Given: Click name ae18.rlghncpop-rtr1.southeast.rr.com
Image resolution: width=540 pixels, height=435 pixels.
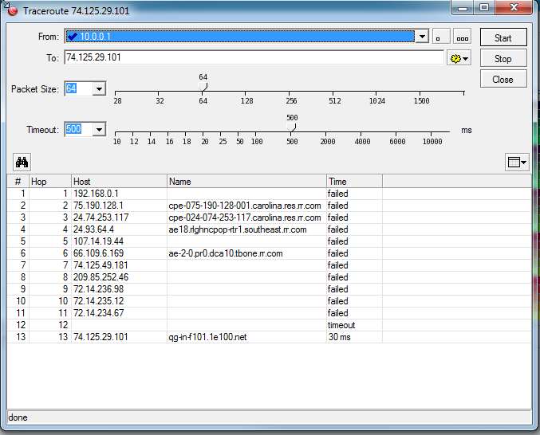Looking at the screenshot, I should click(x=237, y=229).
